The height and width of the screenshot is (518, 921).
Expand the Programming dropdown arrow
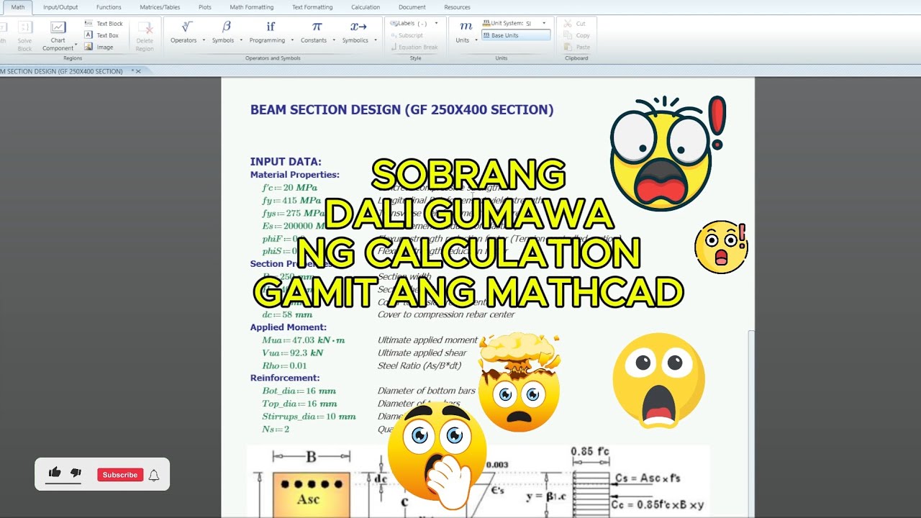(292, 40)
